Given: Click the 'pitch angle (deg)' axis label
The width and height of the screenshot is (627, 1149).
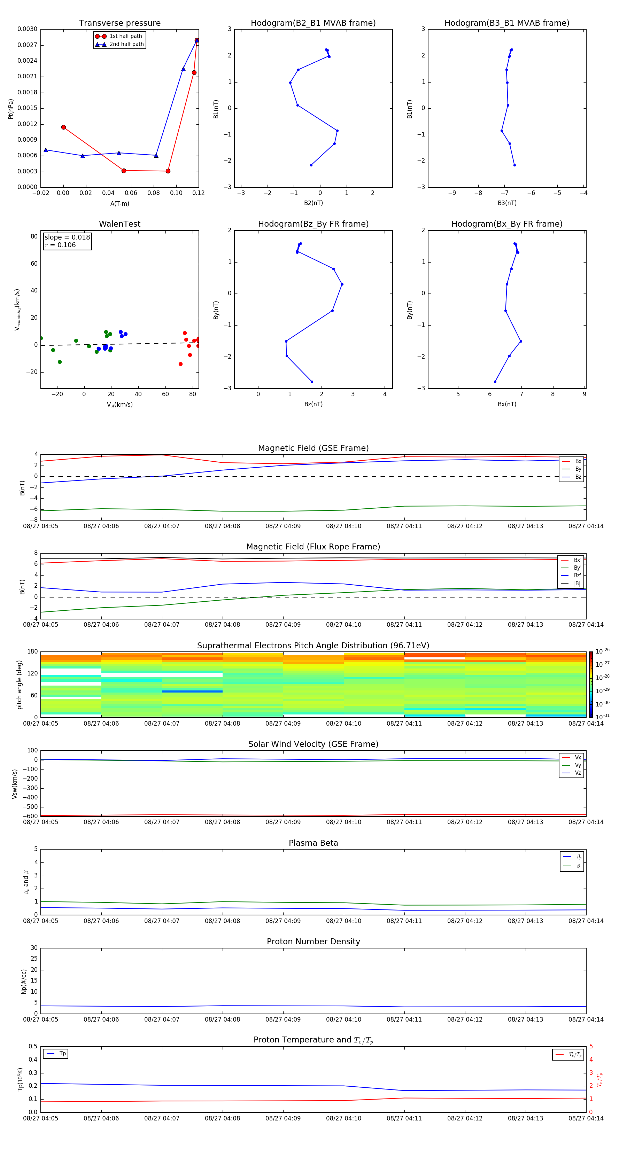Looking at the screenshot, I should point(19,685).
